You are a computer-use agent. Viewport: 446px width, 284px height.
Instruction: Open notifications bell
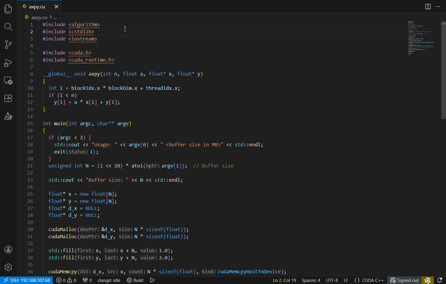pos(439,280)
